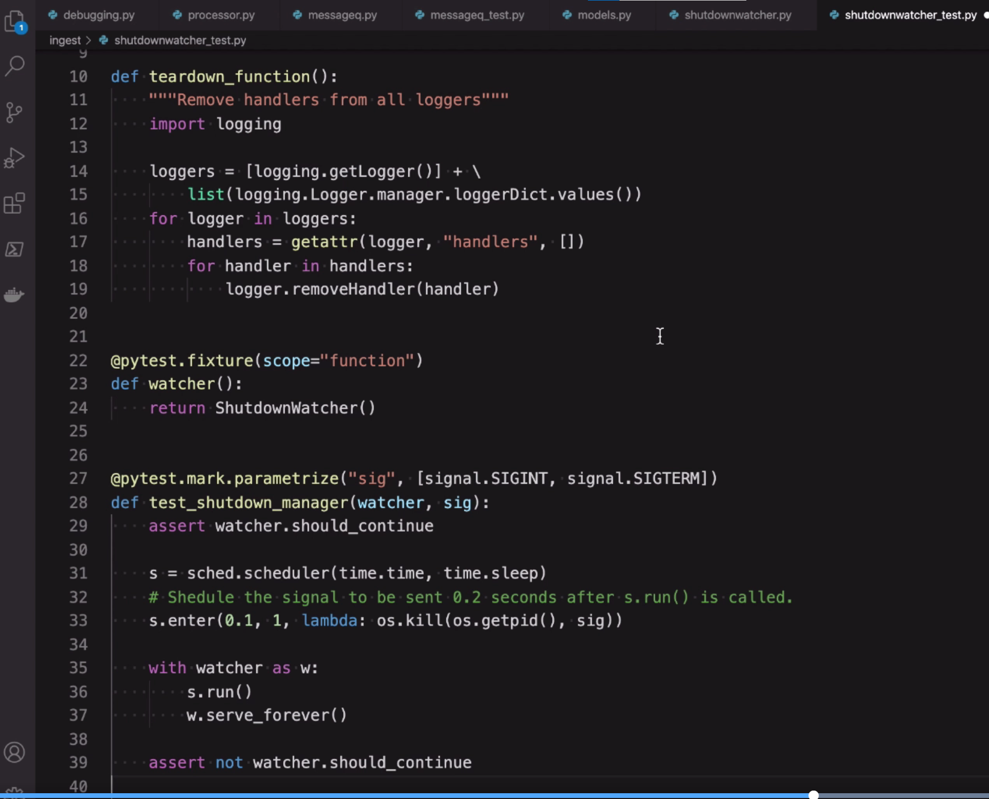
Task: Switch to the shutdownwatcher.py tab
Action: coord(737,15)
